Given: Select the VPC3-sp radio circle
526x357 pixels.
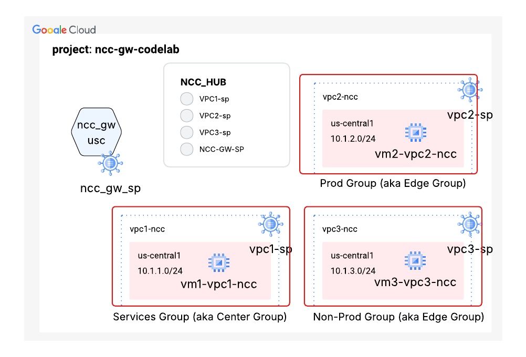Looking at the screenshot, I should tap(187, 132).
